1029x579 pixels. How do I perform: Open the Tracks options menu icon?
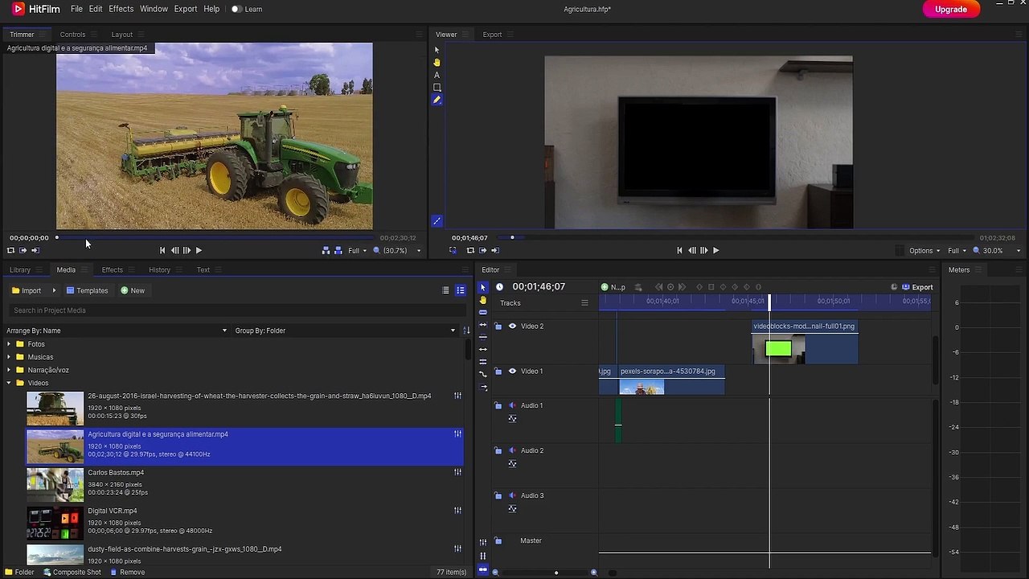point(584,303)
